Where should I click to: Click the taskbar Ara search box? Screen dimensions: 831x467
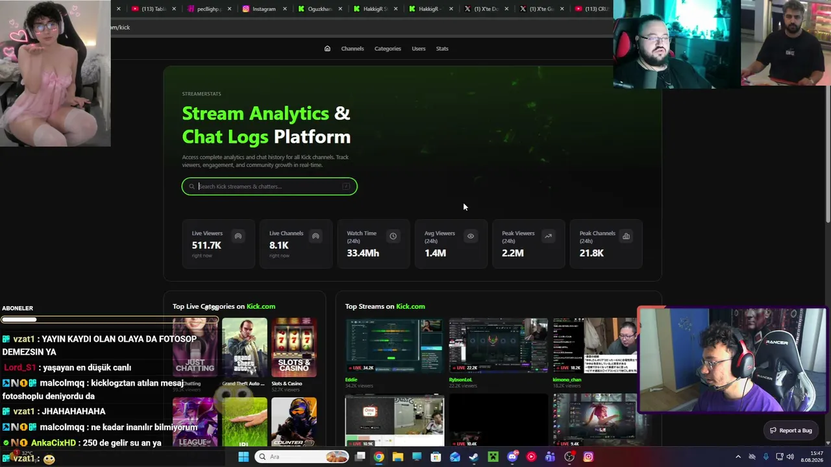(302, 457)
